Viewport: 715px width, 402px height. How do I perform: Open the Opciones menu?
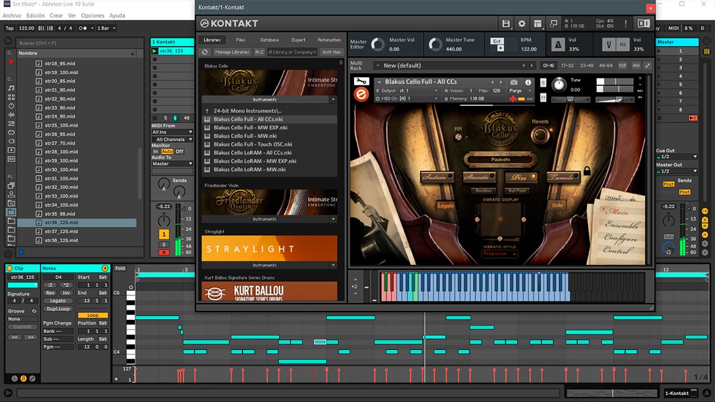click(x=92, y=15)
